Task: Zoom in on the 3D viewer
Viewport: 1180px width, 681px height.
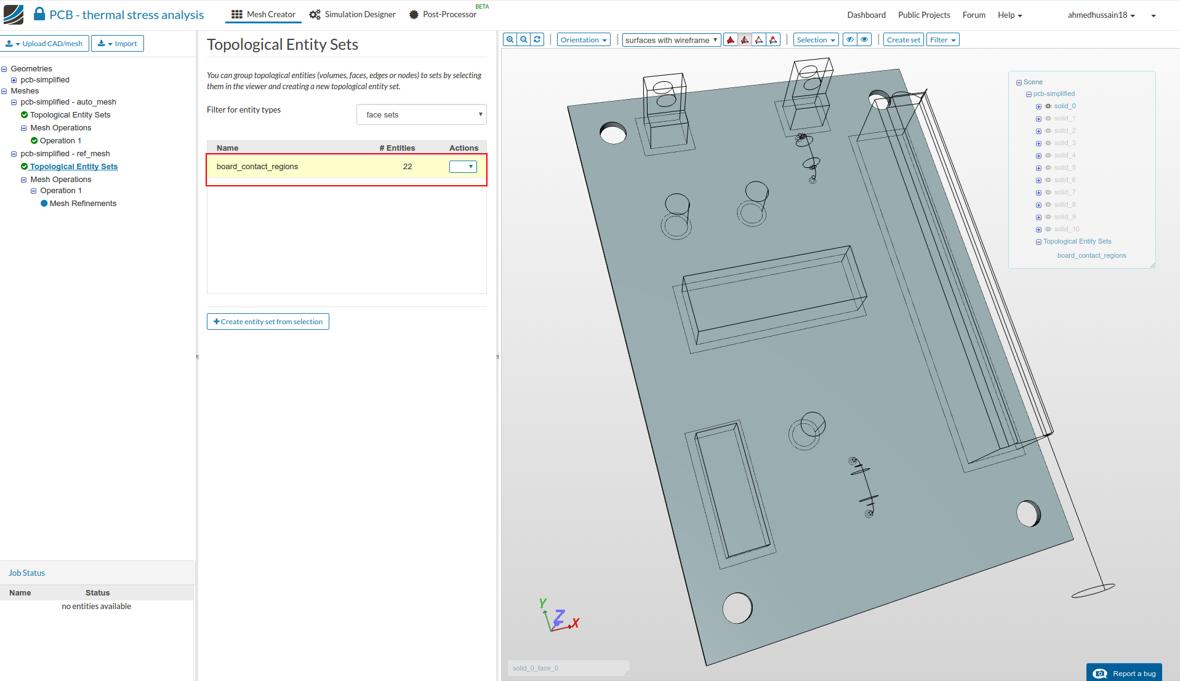Action: (510, 40)
